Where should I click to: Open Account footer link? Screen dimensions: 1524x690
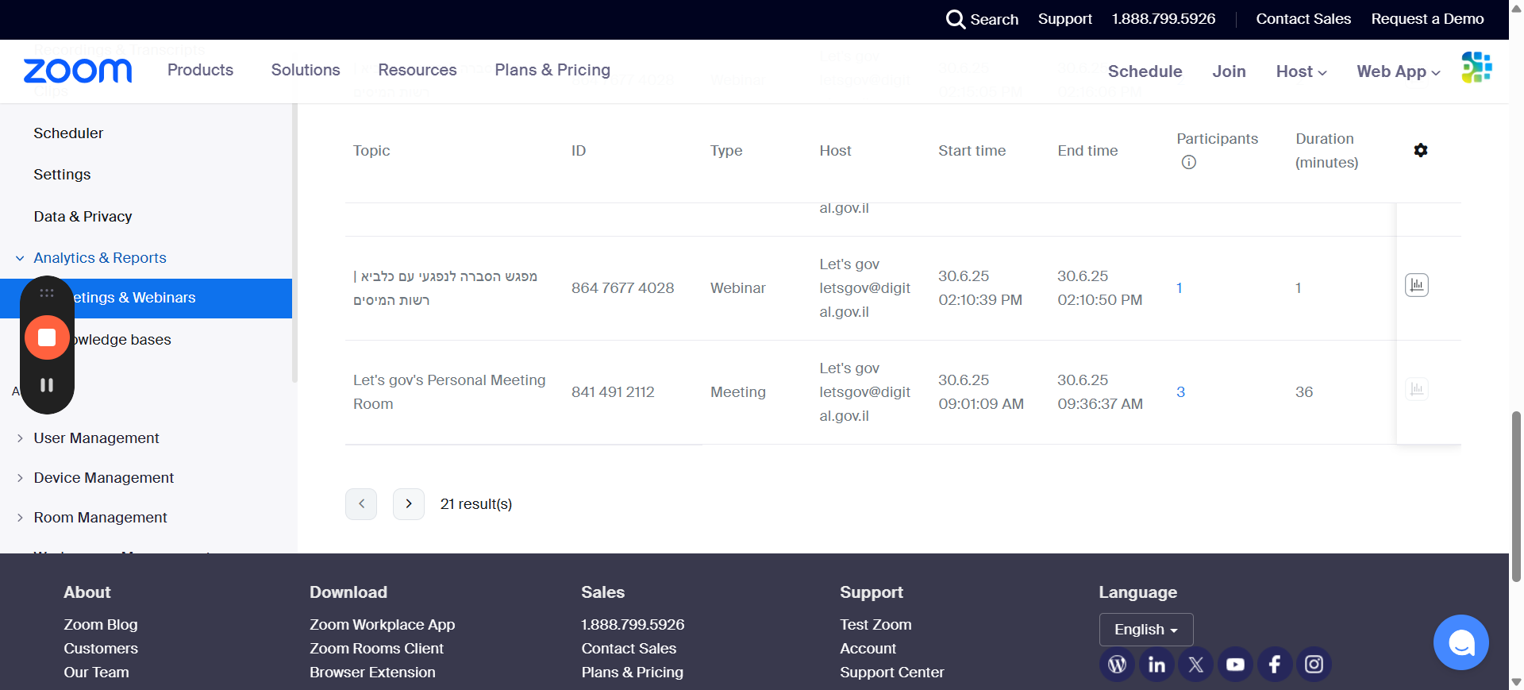point(868,649)
